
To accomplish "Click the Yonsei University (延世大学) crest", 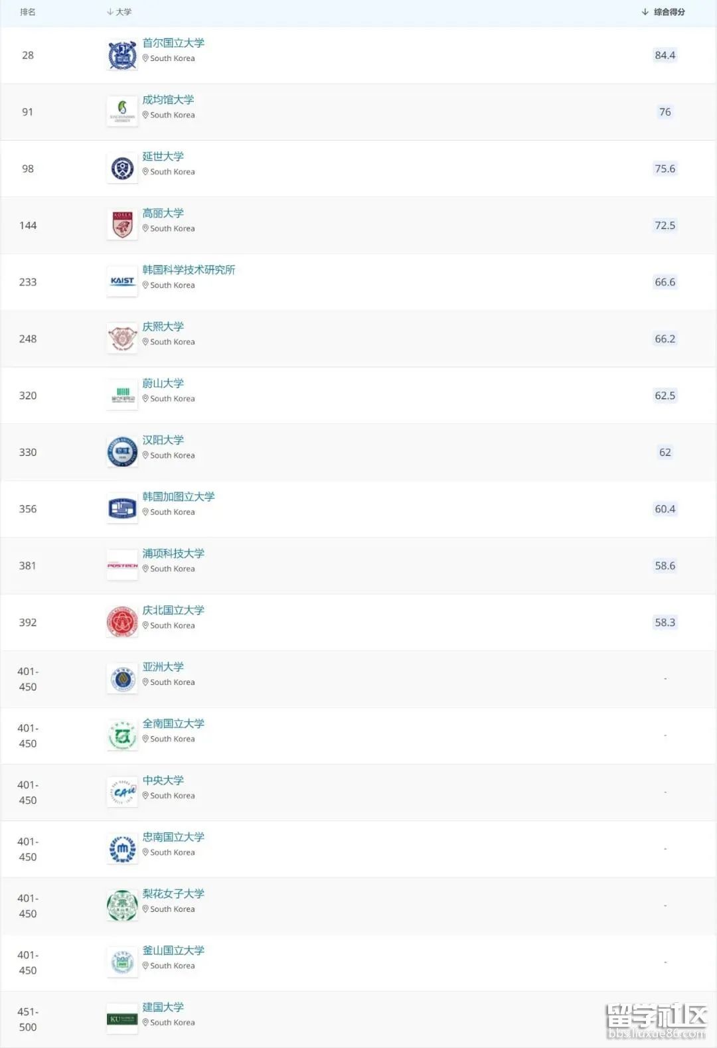I will pyautogui.click(x=122, y=169).
